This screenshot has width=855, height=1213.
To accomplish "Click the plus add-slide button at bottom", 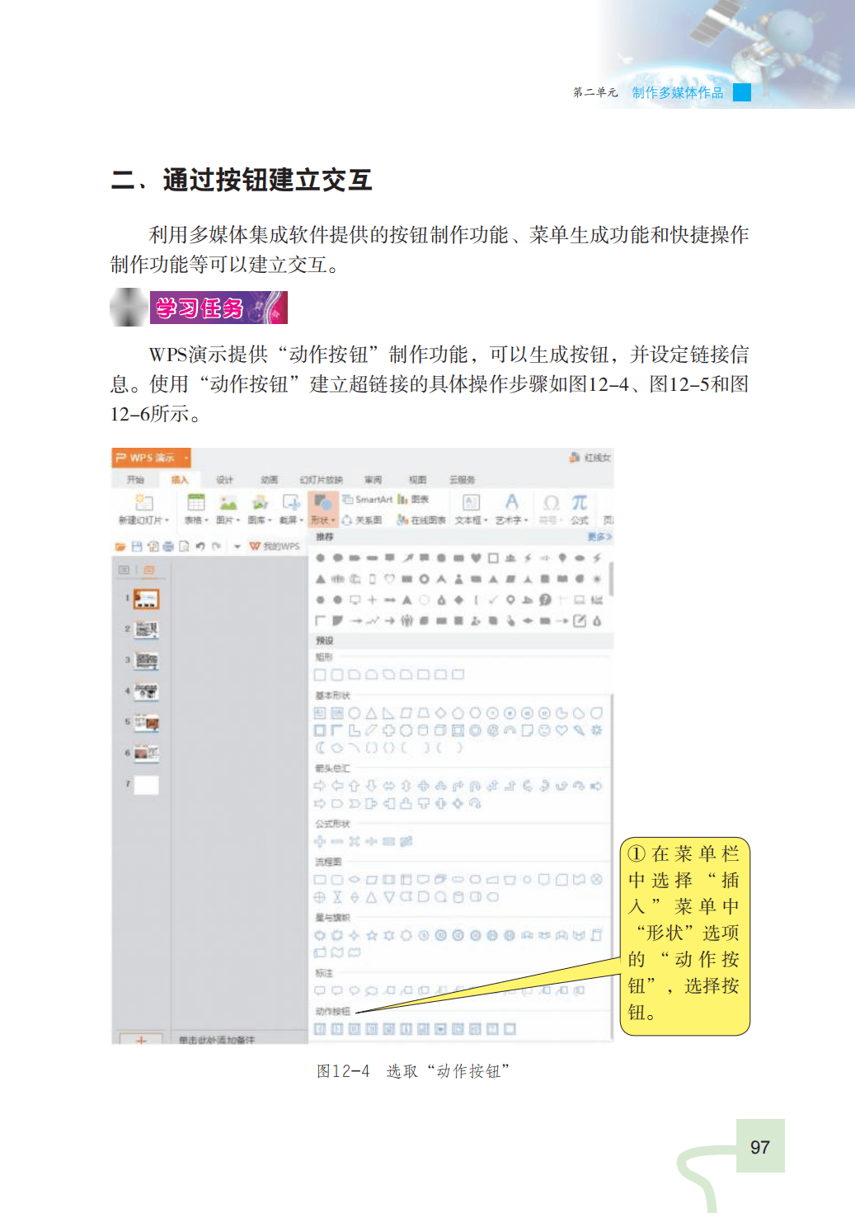I will (141, 1040).
